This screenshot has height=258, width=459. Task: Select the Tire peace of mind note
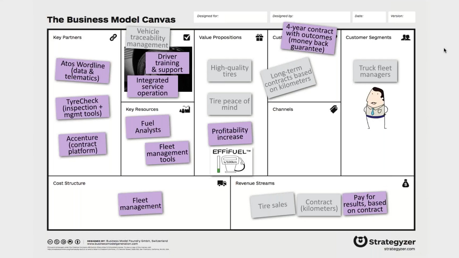(x=229, y=104)
